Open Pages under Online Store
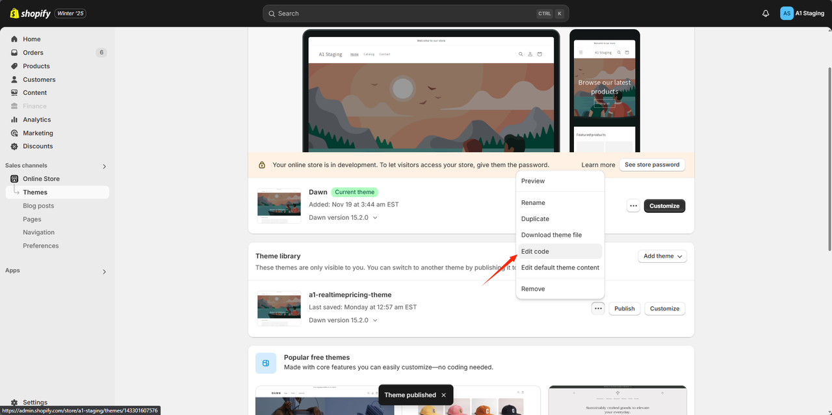Viewport: 832px width, 415px height. [x=32, y=219]
